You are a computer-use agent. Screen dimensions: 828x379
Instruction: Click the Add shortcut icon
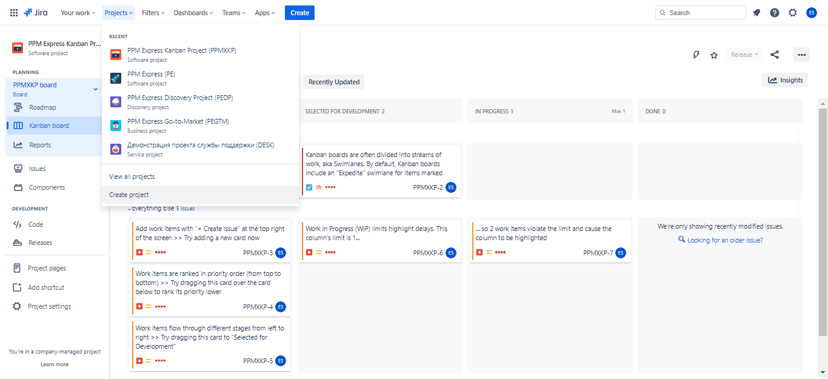(17, 287)
